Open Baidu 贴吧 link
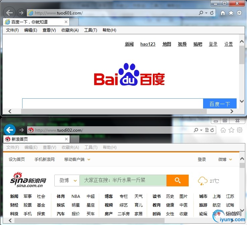The image size is (247, 225). click(198, 44)
